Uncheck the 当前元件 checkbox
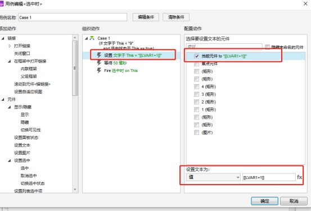 pyautogui.click(x=197, y=56)
